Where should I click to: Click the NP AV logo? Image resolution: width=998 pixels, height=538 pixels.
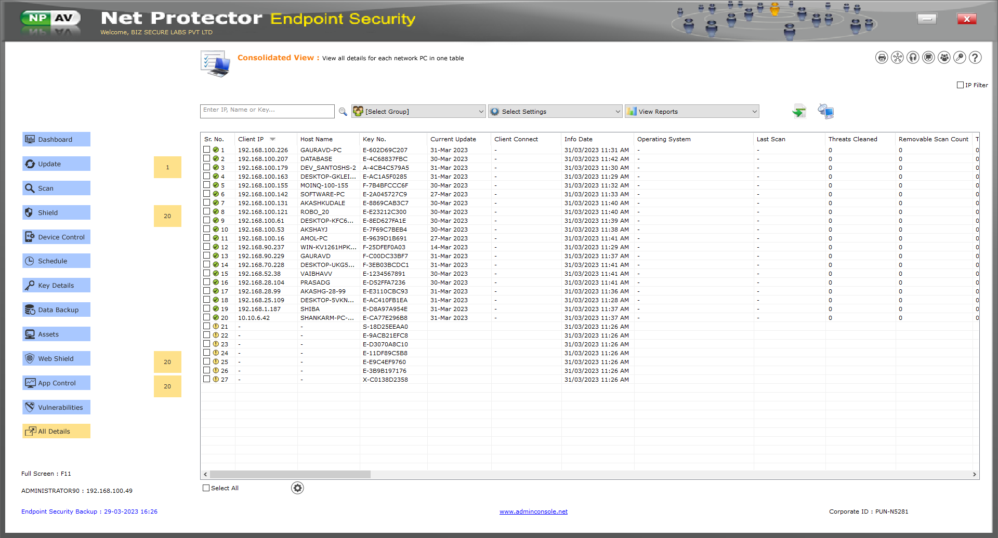51,19
